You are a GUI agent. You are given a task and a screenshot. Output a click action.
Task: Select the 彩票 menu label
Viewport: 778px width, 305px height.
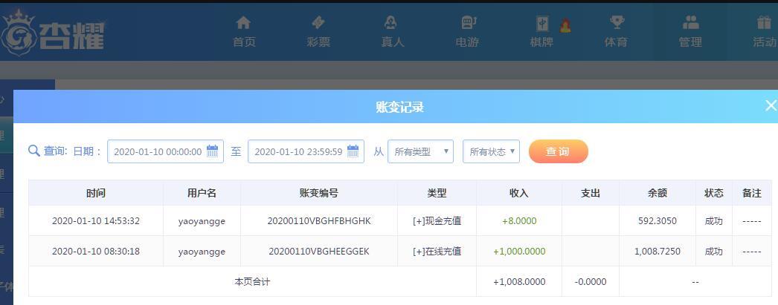(318, 42)
